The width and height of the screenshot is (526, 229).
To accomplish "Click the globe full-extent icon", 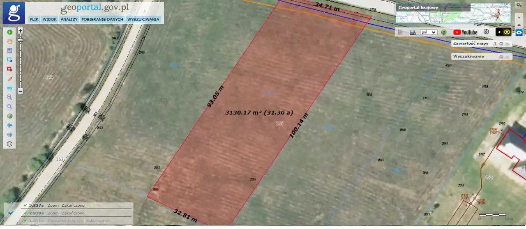I will pyautogui.click(x=9, y=116).
